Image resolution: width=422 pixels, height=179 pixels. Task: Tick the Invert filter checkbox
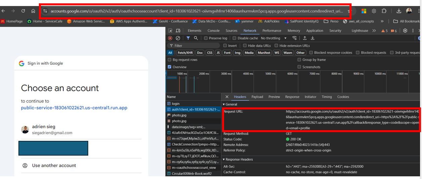225,46
